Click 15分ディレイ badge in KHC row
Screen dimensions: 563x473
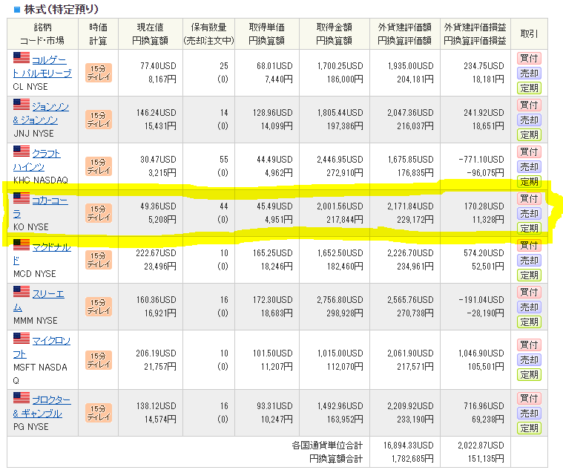tap(99, 166)
